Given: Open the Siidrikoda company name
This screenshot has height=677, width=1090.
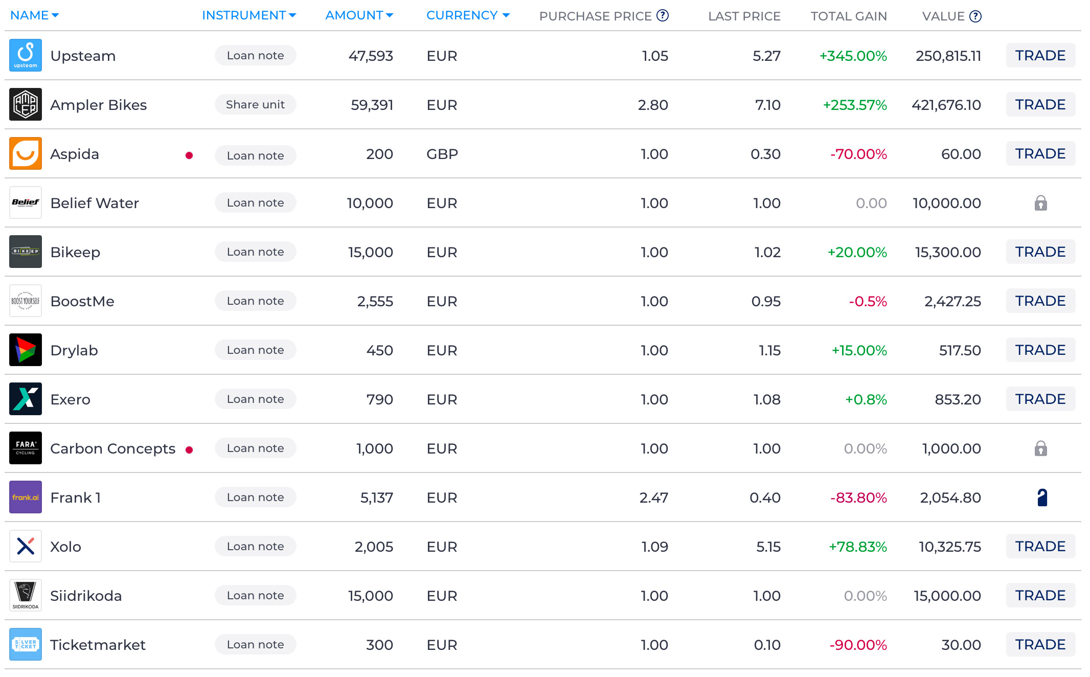Looking at the screenshot, I should (x=86, y=596).
